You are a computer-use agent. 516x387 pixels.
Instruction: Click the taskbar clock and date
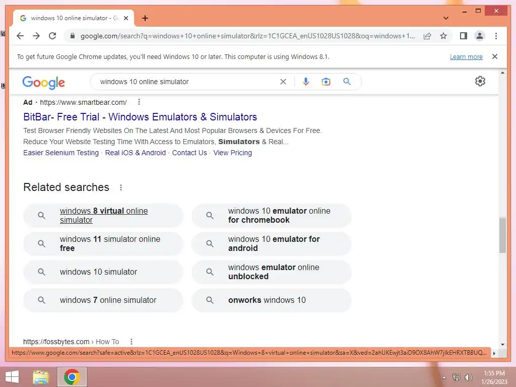pyautogui.click(x=494, y=377)
